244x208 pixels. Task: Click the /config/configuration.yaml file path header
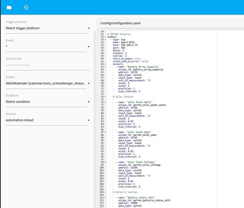[x=120, y=23]
